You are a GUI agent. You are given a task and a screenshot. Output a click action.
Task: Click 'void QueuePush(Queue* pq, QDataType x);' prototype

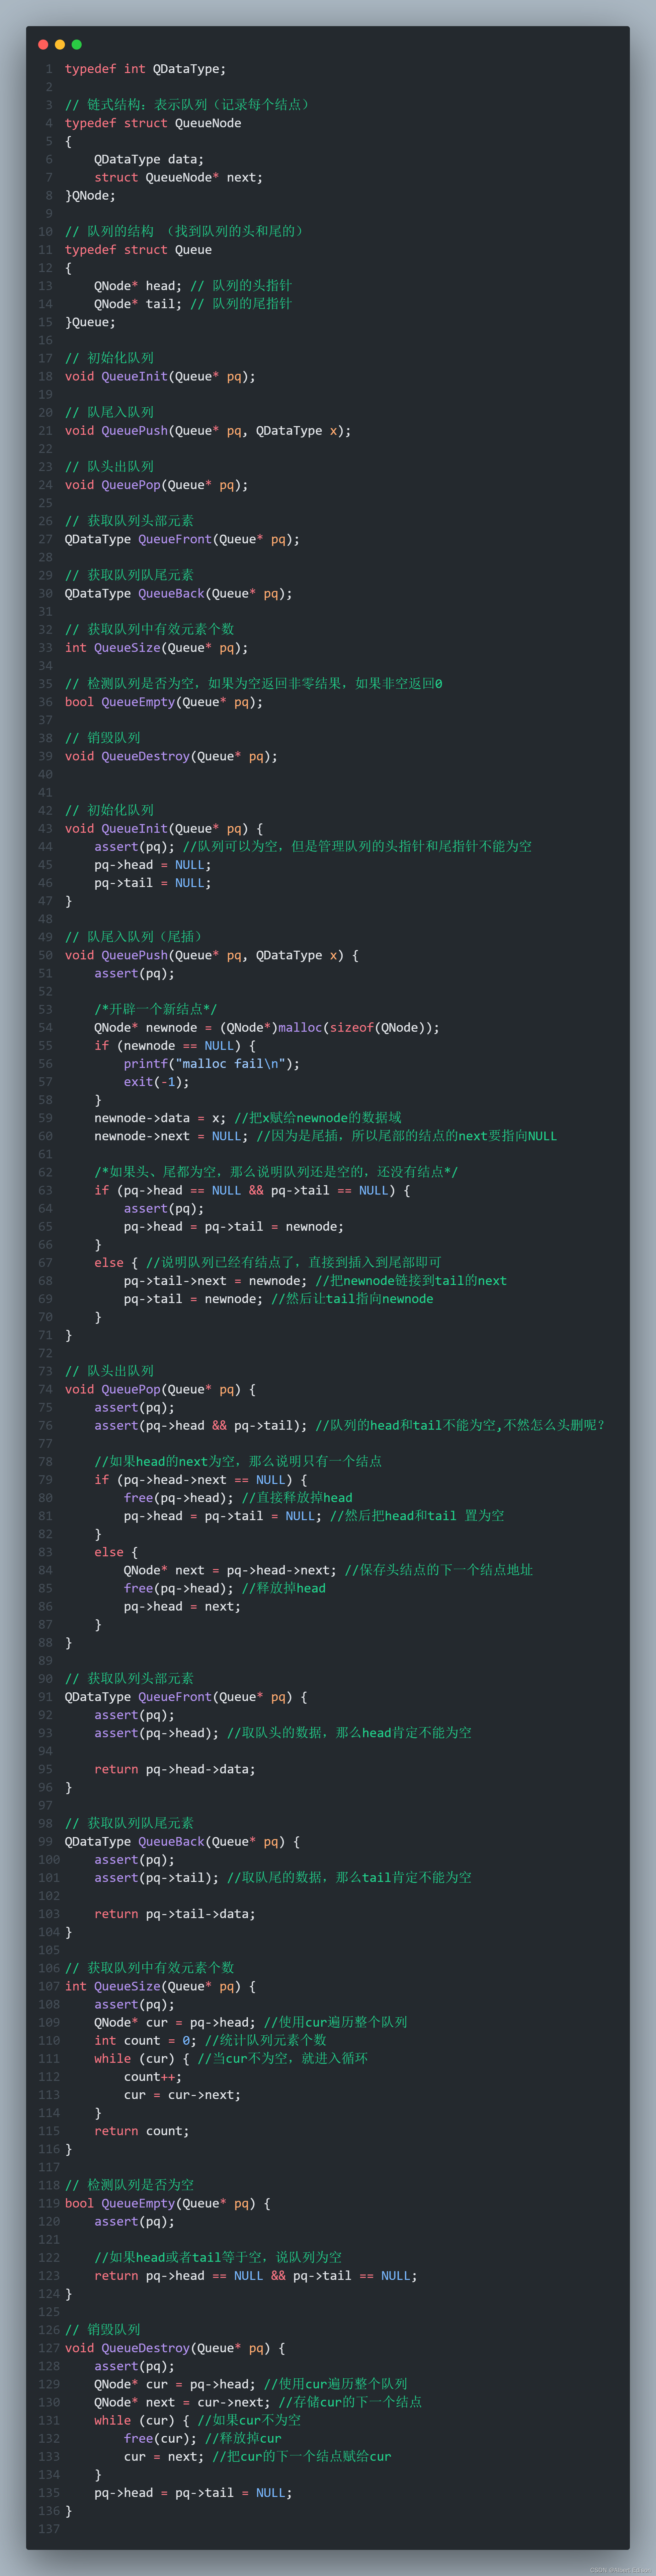[208, 431]
